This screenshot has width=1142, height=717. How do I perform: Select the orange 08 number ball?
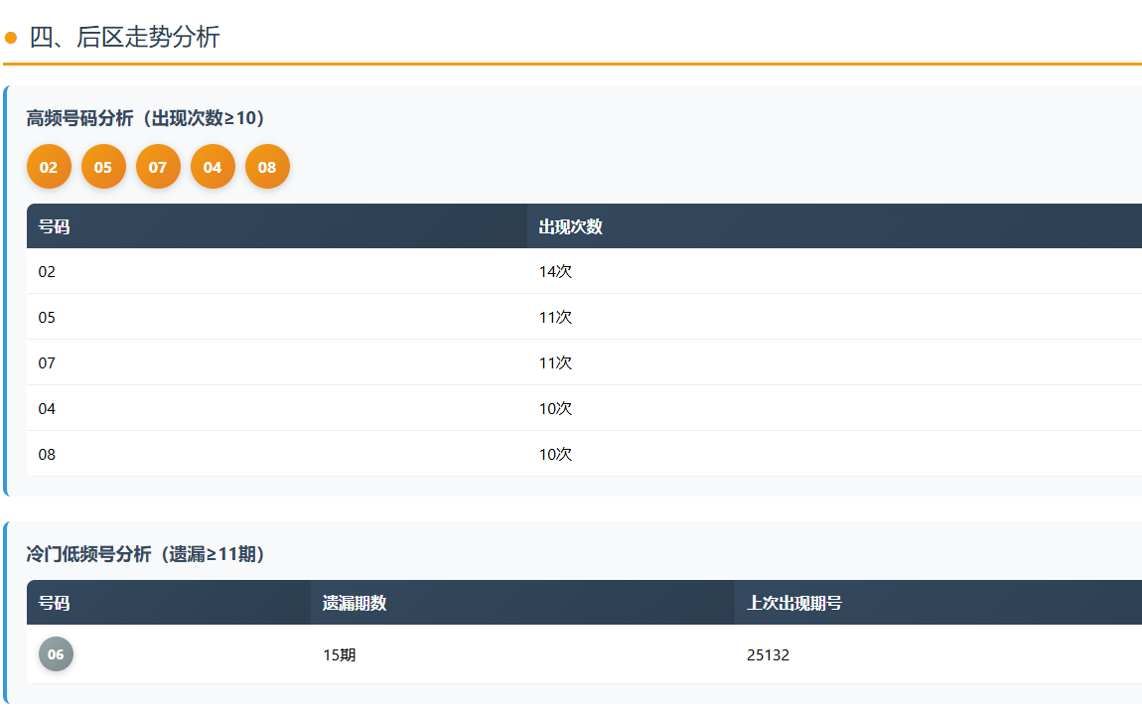point(267,167)
